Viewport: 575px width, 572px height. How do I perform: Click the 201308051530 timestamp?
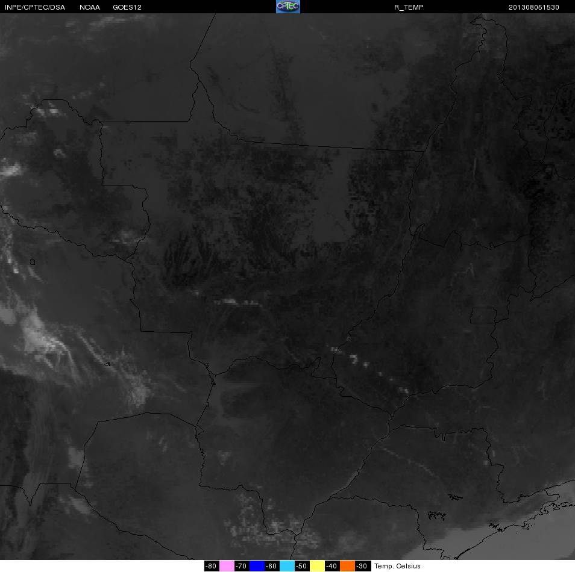coord(533,7)
